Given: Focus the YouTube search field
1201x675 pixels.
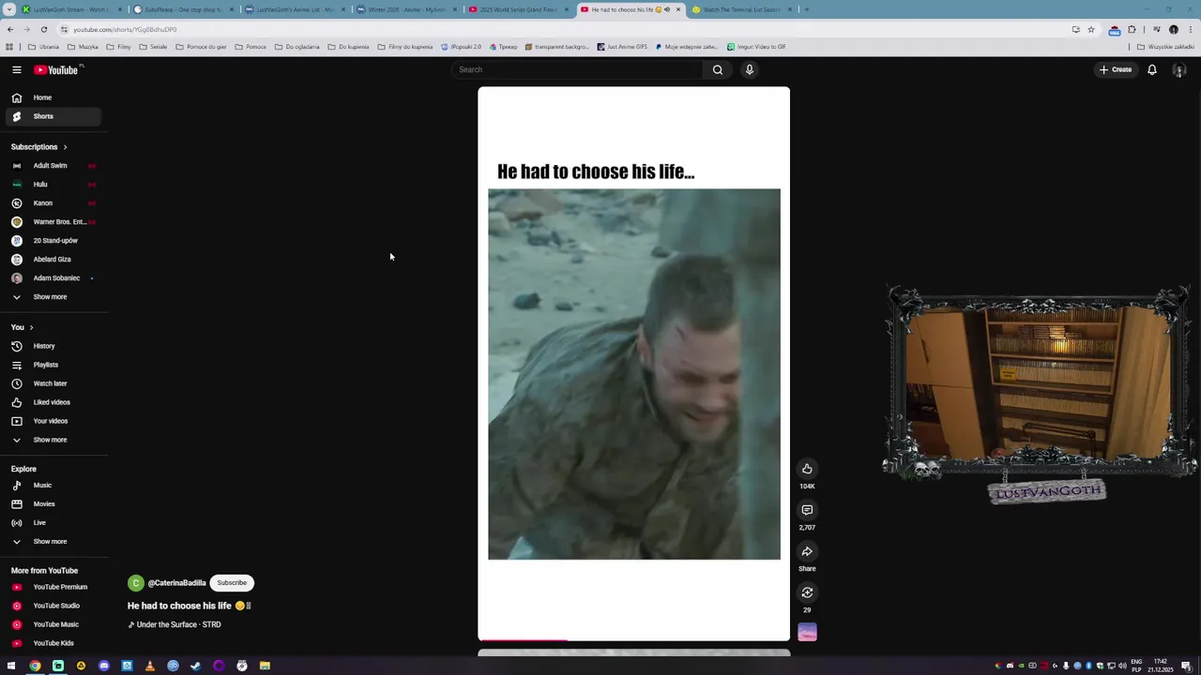Looking at the screenshot, I should coord(577,69).
